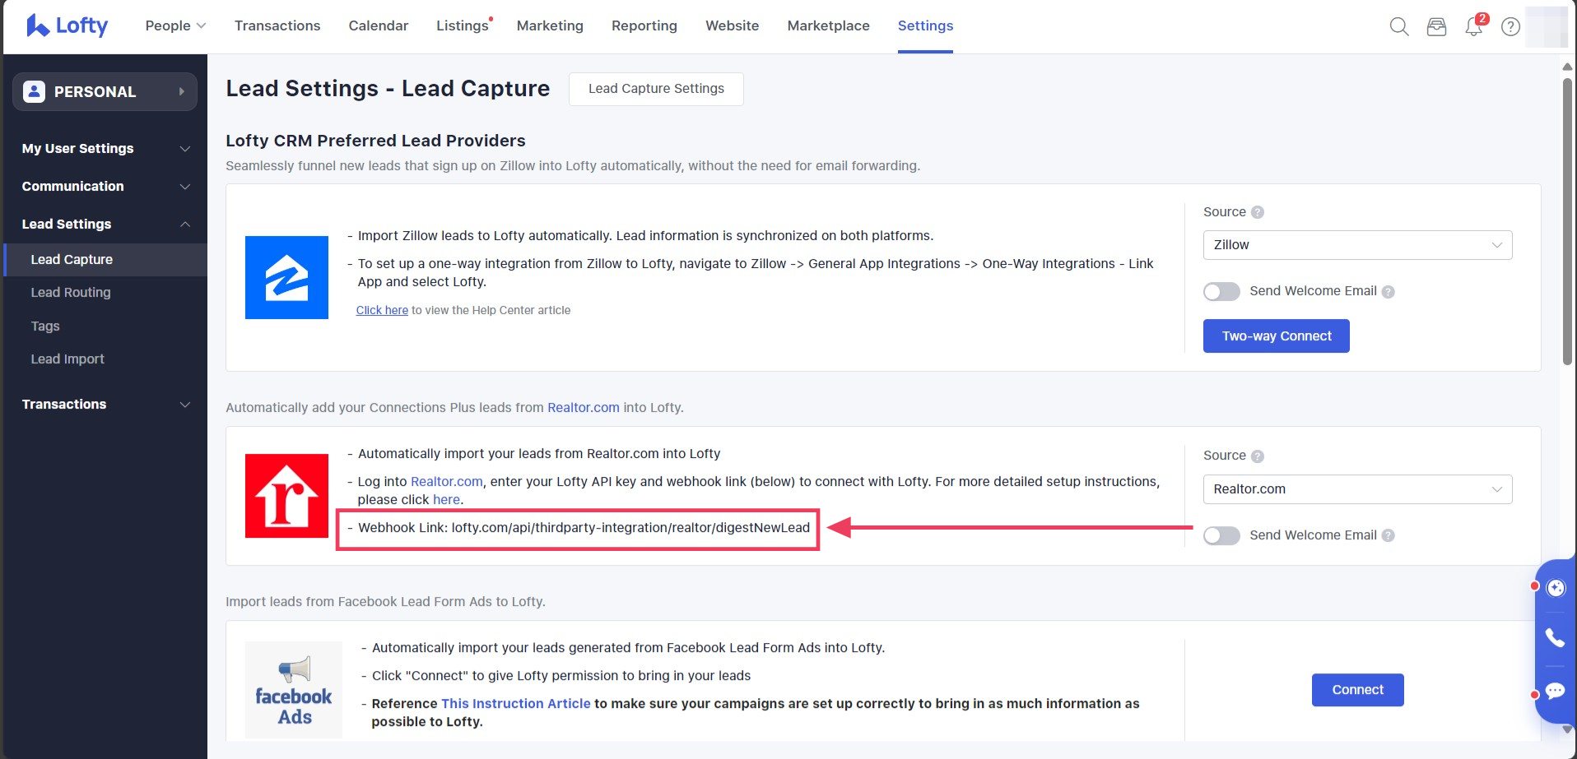Enable Realtor.com Send Welcome Email toggle
This screenshot has width=1577, height=759.
tap(1221, 535)
